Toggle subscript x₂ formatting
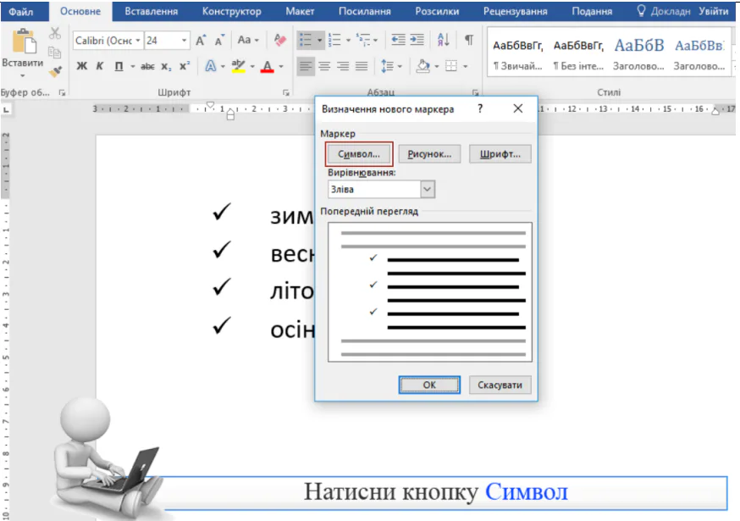Screen dimensions: 740x521 tap(166, 66)
